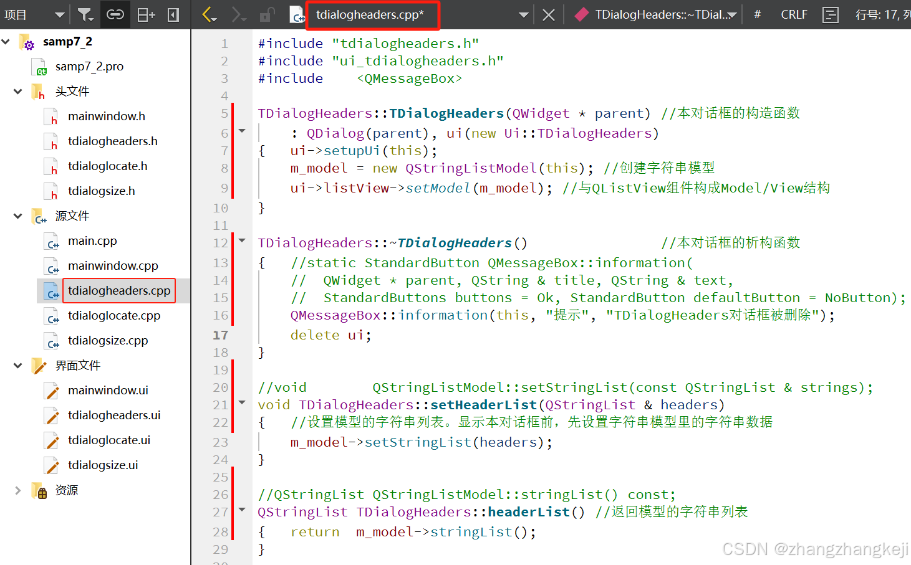
Task: Click line number 17 in the gutter
Action: [221, 335]
